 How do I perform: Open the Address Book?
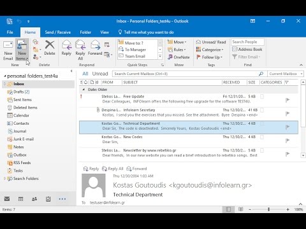click(x=247, y=50)
